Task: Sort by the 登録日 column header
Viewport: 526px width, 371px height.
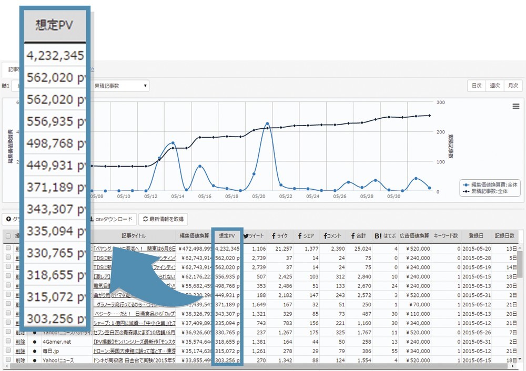Action: pos(476,236)
